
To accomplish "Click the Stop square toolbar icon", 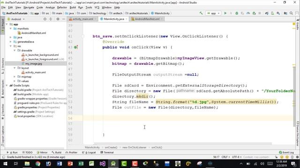I will click(260, 13).
